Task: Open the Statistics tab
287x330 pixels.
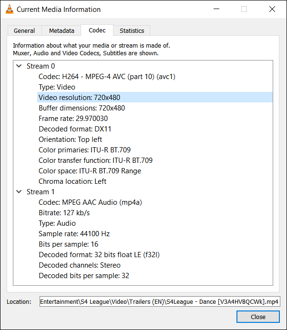Action: click(132, 31)
